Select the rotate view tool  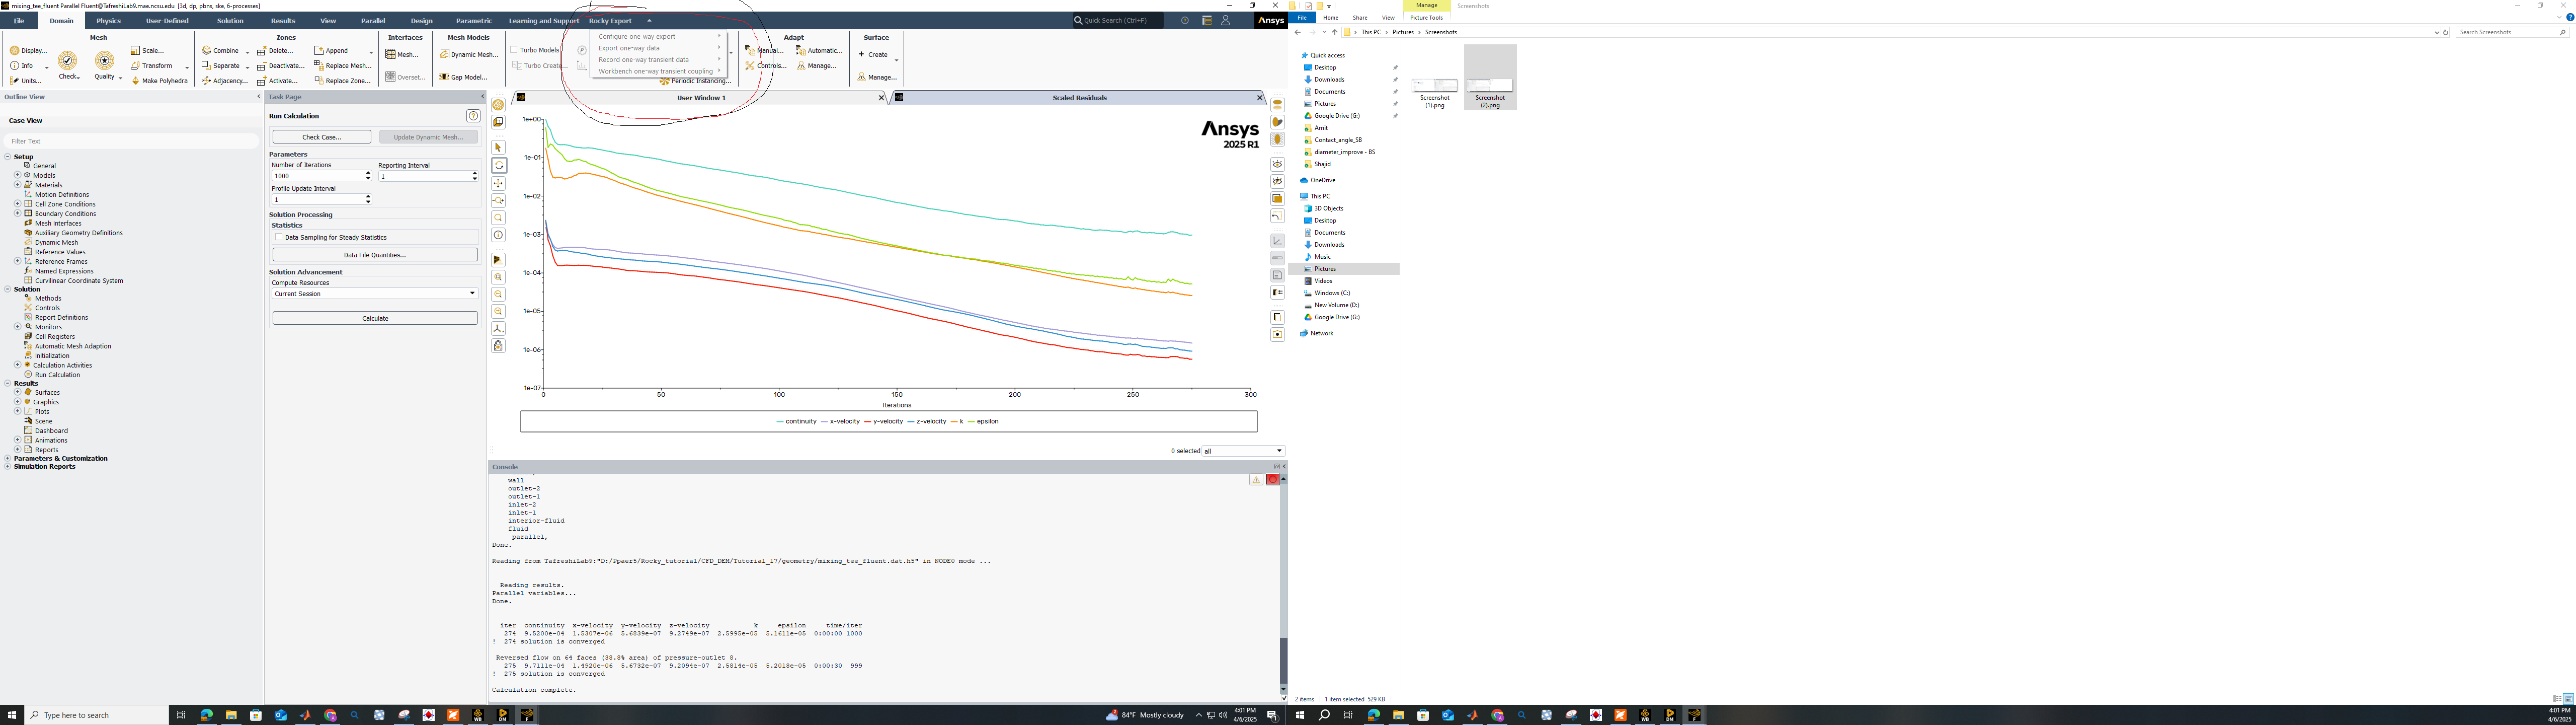[x=498, y=165]
